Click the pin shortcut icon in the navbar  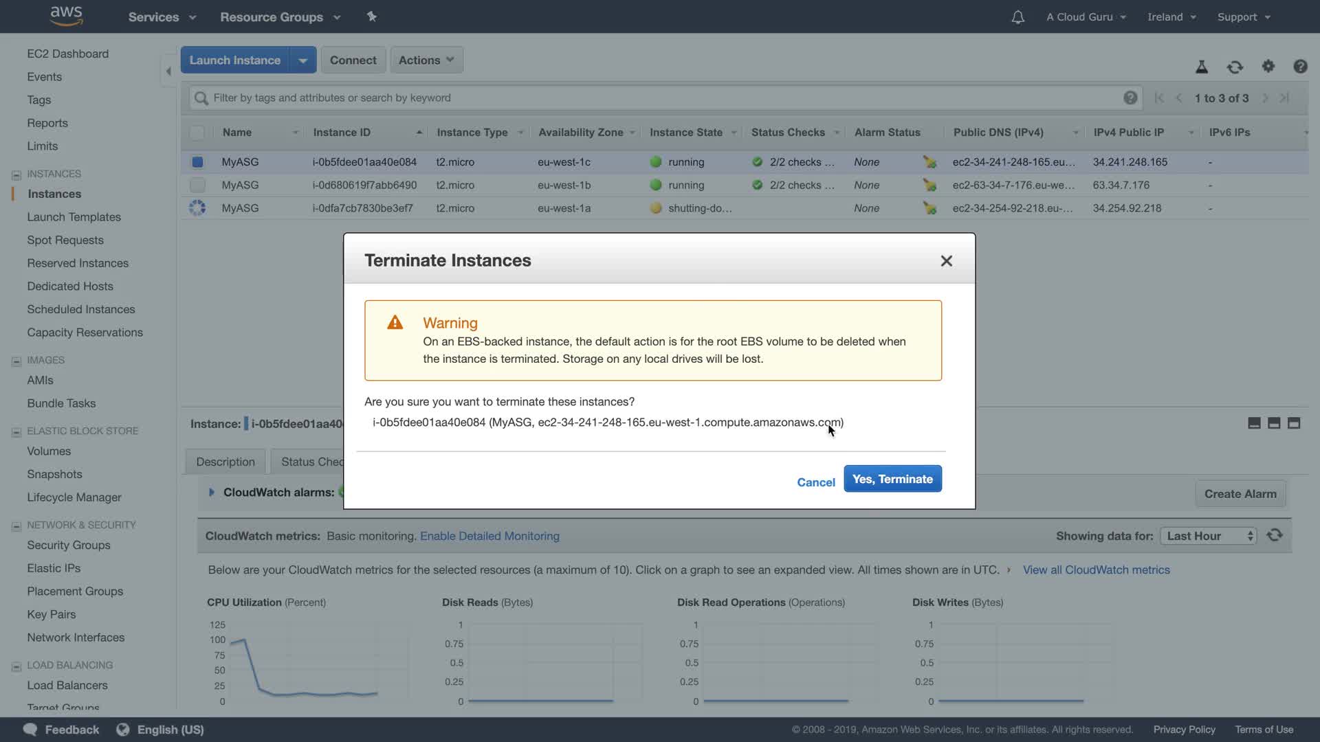(371, 16)
